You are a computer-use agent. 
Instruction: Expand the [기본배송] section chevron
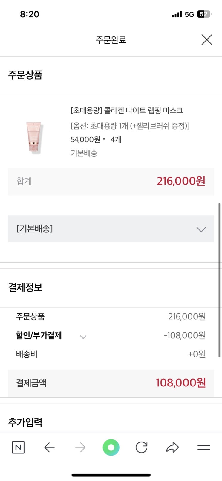201,229
